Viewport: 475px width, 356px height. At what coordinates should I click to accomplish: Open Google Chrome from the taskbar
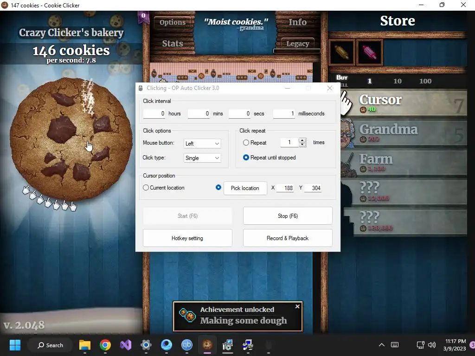[x=105, y=345]
